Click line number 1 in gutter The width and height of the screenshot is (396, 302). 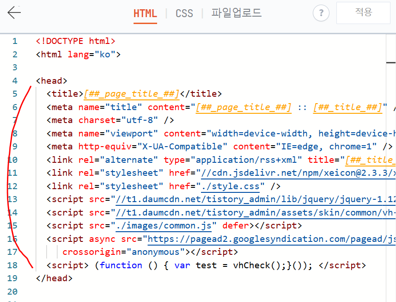tap(15, 41)
